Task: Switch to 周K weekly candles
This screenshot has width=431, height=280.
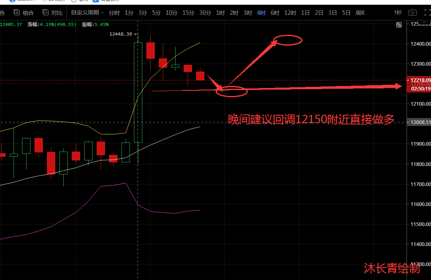Action: 360,13
